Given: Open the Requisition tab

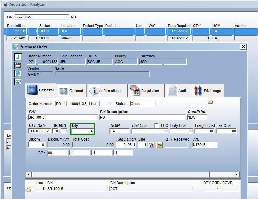Looking at the screenshot, I should pyautogui.click(x=146, y=91).
